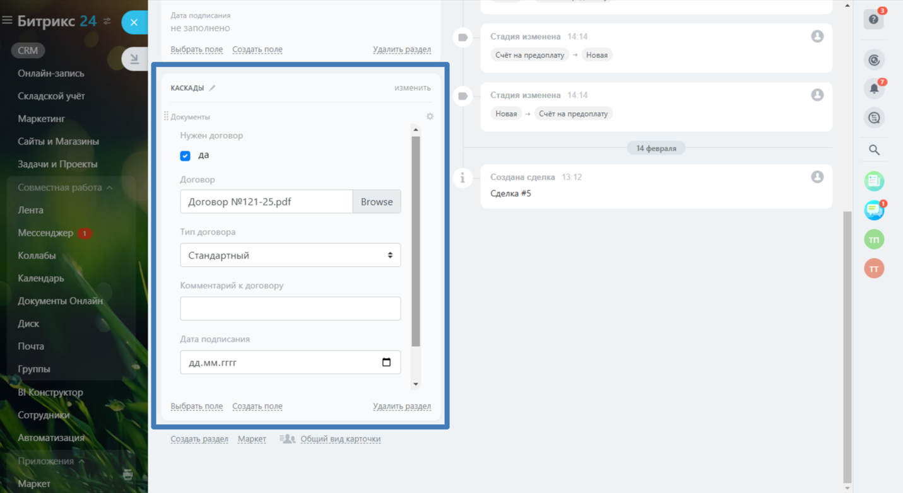
Task: Click the Документы field's inner scrollbar thumb
Action: point(416,241)
